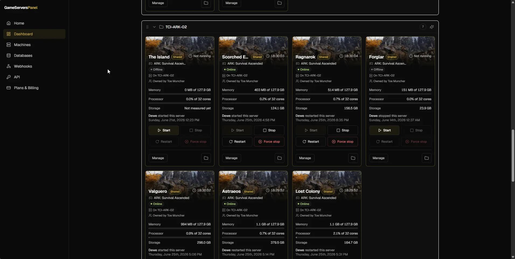Click uptime clock icon on Scorched Earth
The width and height of the screenshot is (515, 259).
[268, 56]
